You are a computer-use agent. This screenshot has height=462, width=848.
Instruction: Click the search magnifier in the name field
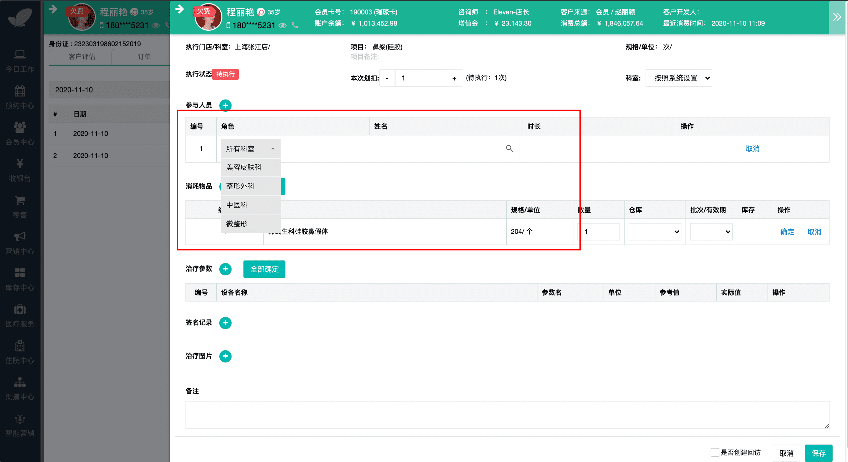(x=509, y=148)
